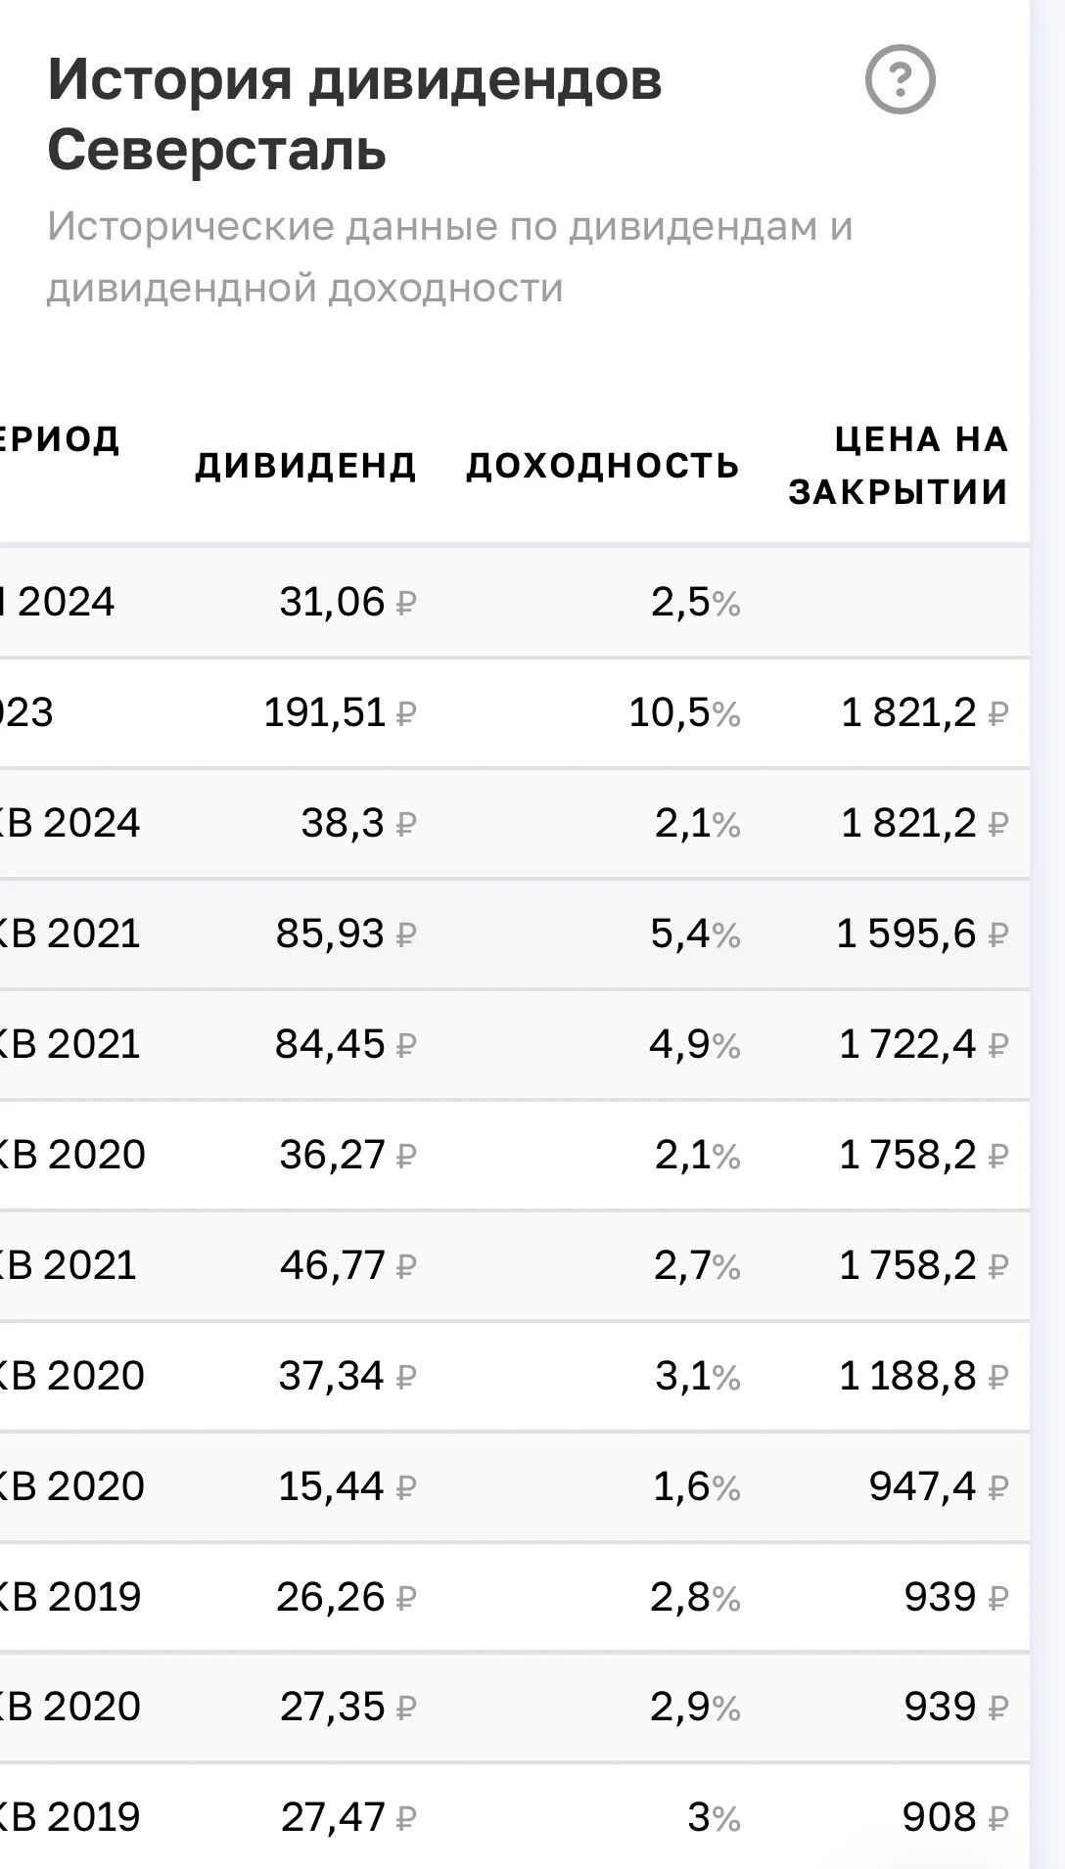Click the 85,93 ₽ dividend value

(347, 934)
